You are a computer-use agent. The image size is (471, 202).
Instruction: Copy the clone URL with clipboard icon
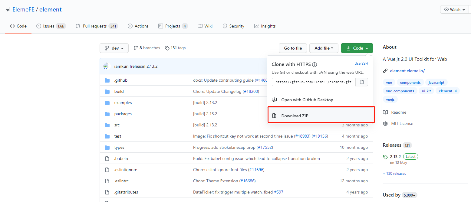(362, 82)
